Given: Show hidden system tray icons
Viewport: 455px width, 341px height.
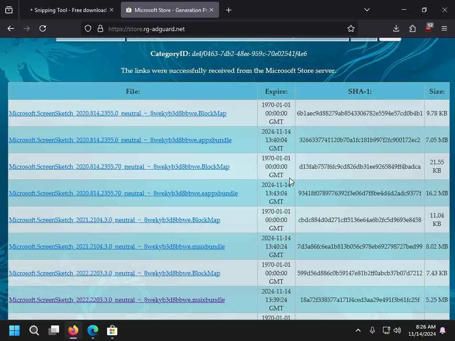Looking at the screenshot, I should coord(358,330).
